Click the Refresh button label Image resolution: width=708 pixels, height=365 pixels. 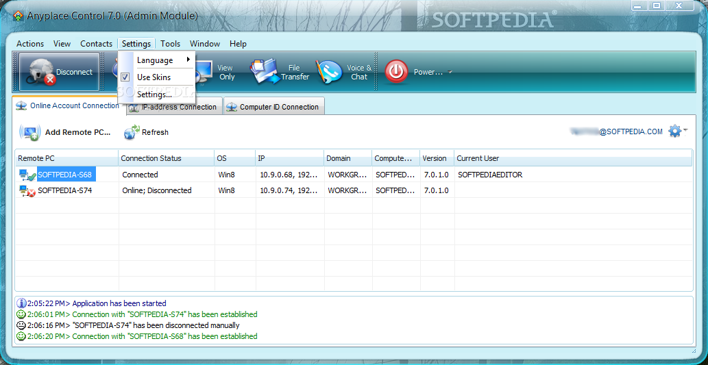tap(155, 132)
